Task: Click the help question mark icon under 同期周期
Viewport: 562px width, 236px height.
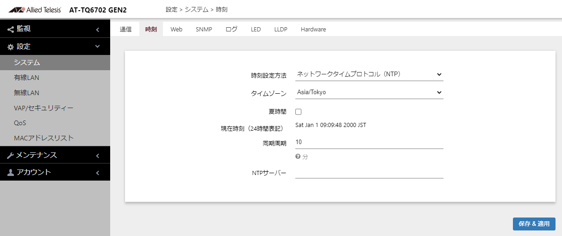Action: pos(298,157)
